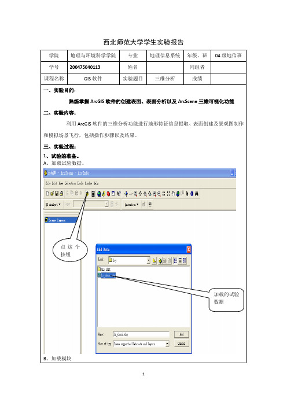This screenshot has width=287, height=406.
Task: Select the Zoom In/Out magnifier tool
Action: pyautogui.click(x=135, y=193)
